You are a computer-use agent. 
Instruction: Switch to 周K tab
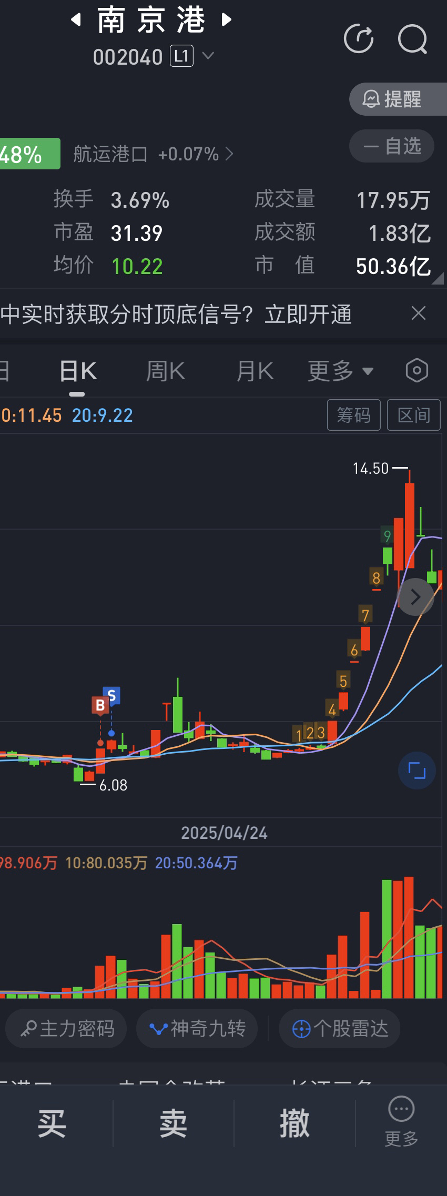coord(166,371)
